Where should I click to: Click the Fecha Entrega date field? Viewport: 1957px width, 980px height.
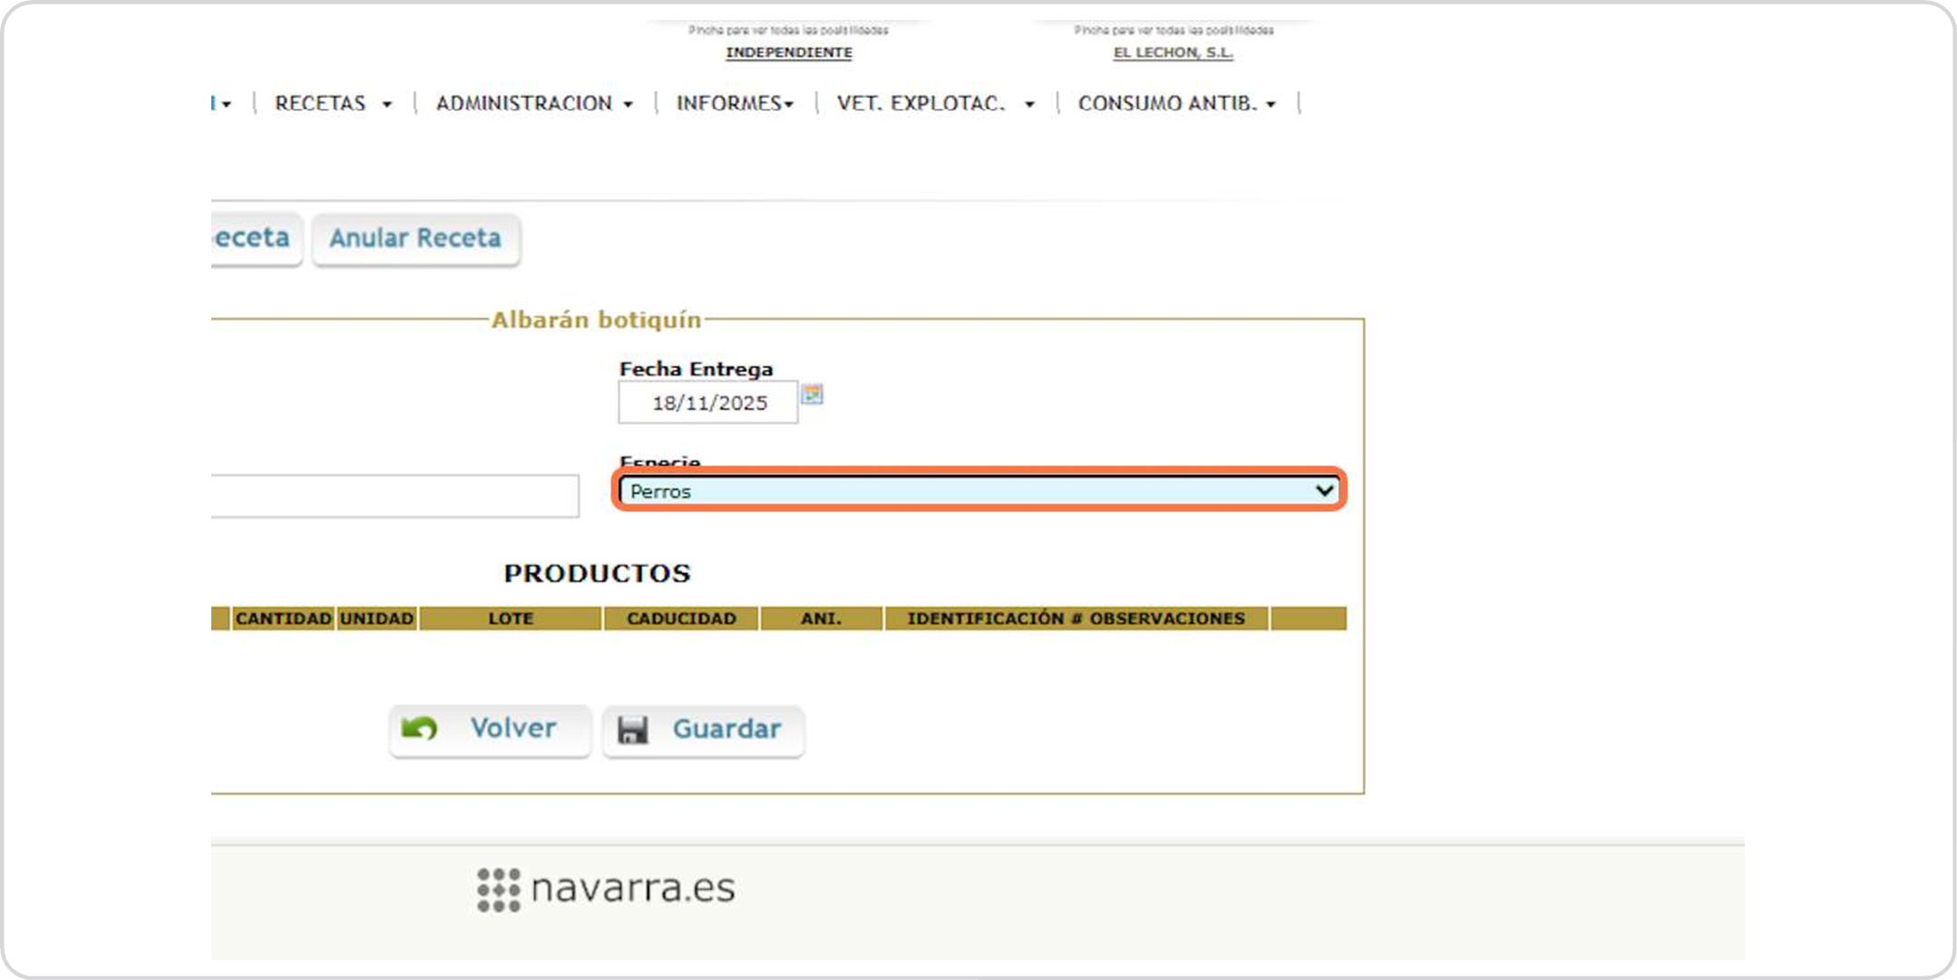coord(708,403)
